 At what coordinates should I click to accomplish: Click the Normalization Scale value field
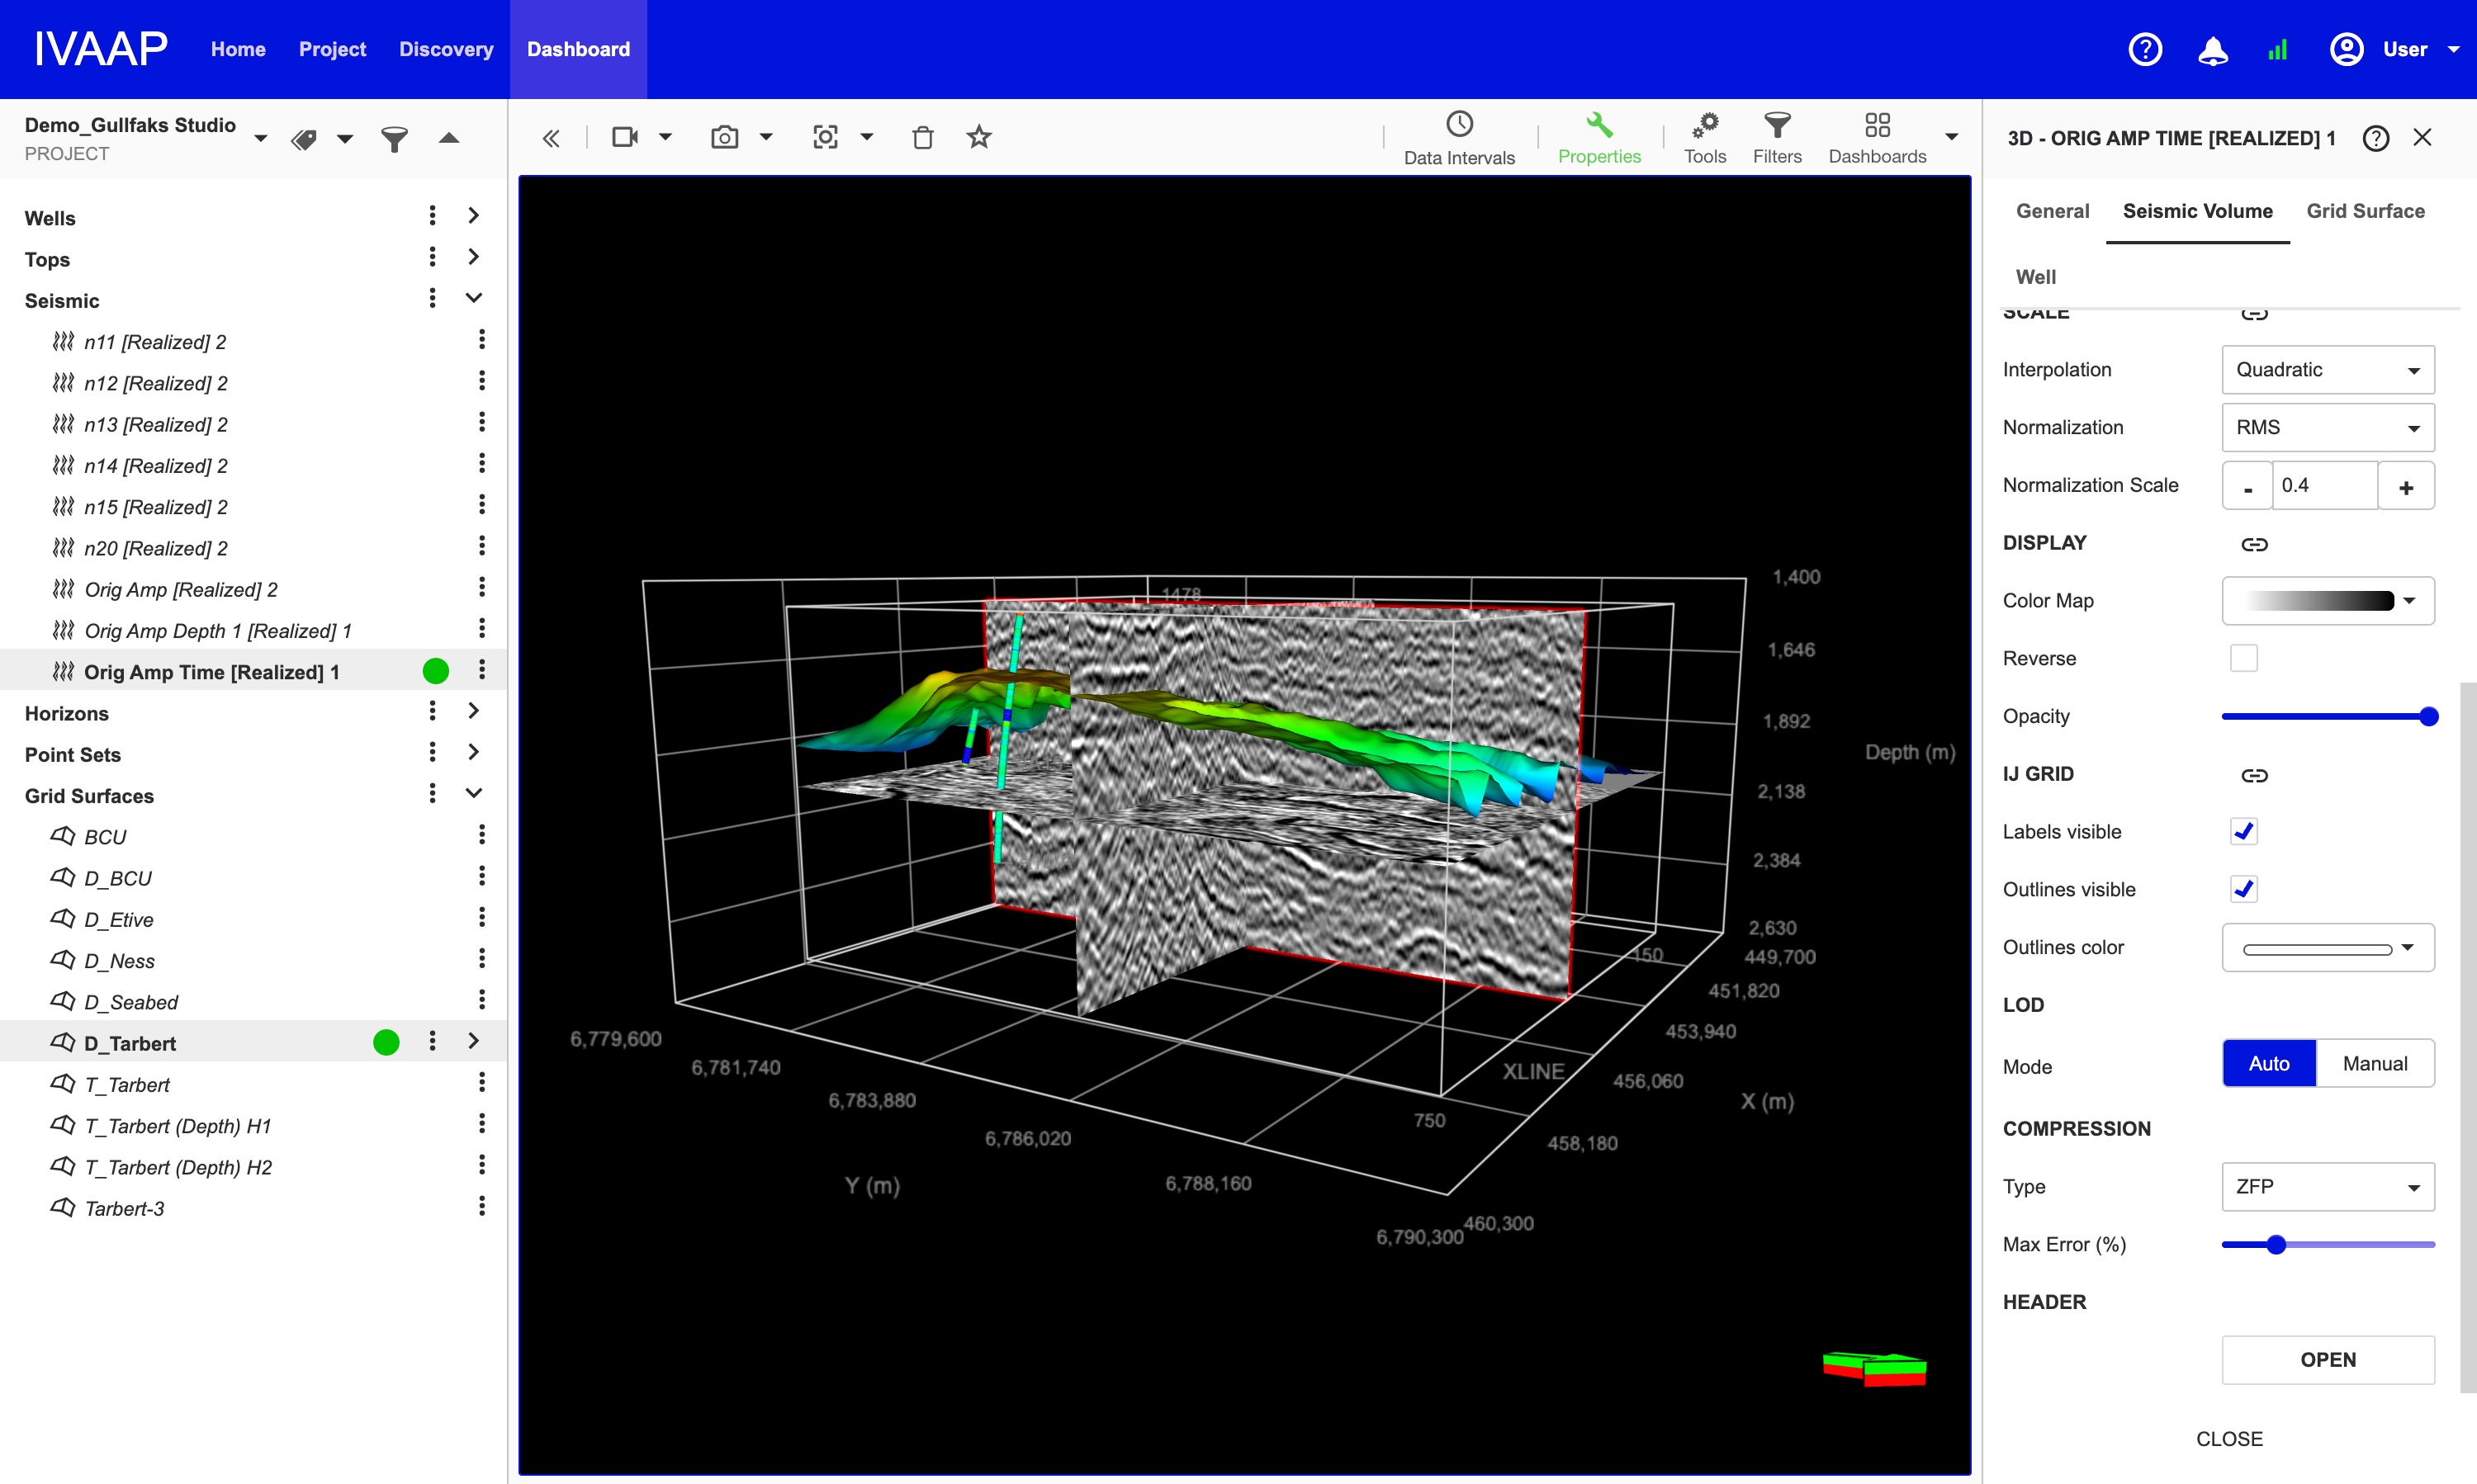click(2324, 486)
